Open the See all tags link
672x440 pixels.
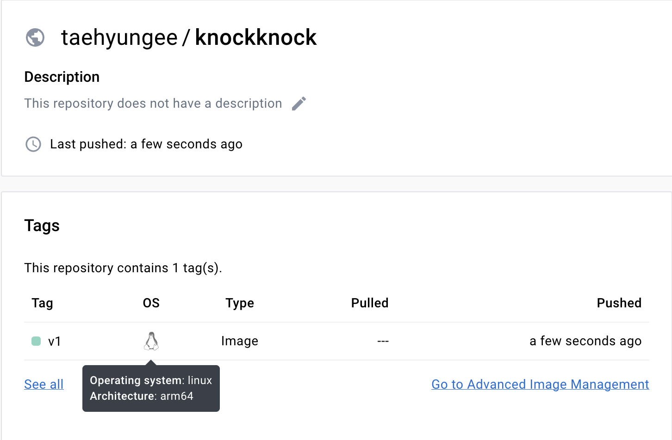(44, 384)
